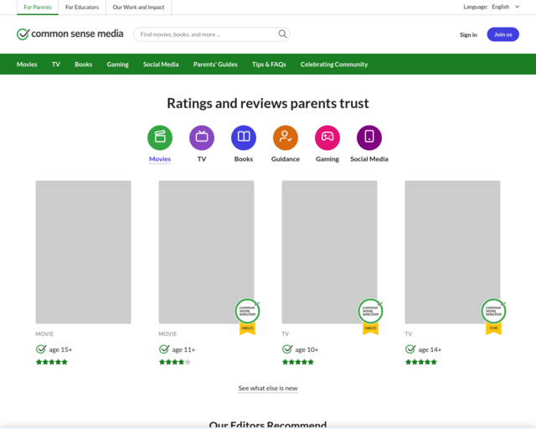The image size is (536, 429).
Task: Focus the Find movies, books search field
Action: point(212,34)
